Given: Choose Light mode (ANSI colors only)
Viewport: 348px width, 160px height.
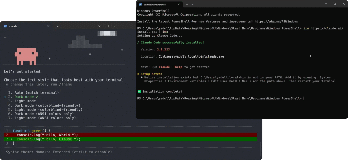Looking at the screenshot, I should (x=42, y=118).
